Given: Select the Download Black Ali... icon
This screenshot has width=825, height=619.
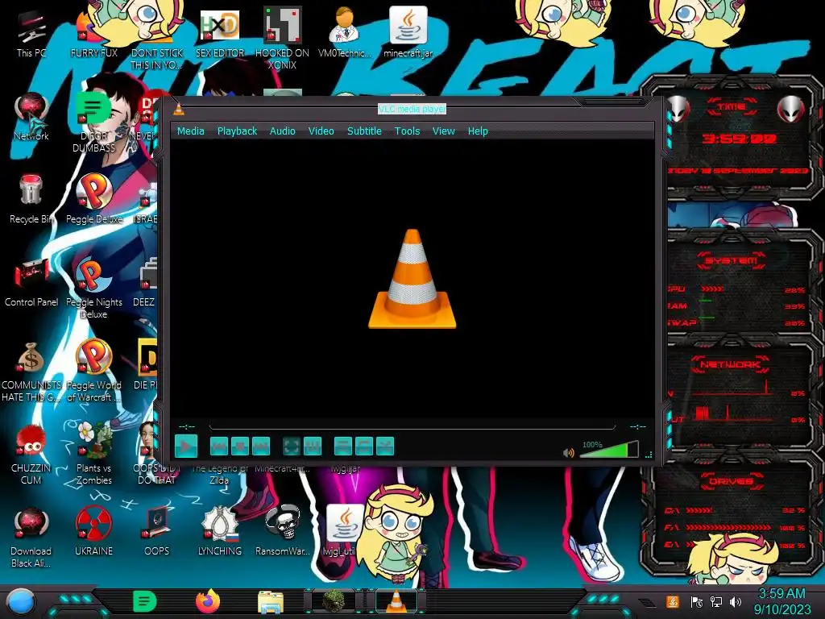Looking at the screenshot, I should click(31, 537).
